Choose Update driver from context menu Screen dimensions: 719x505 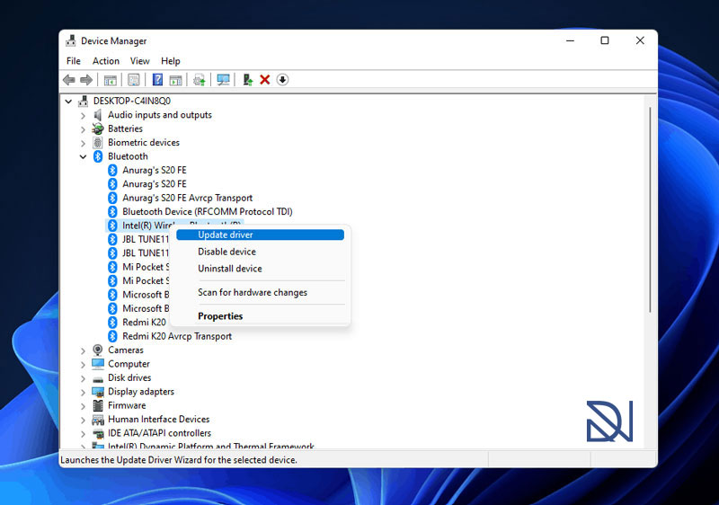point(260,235)
